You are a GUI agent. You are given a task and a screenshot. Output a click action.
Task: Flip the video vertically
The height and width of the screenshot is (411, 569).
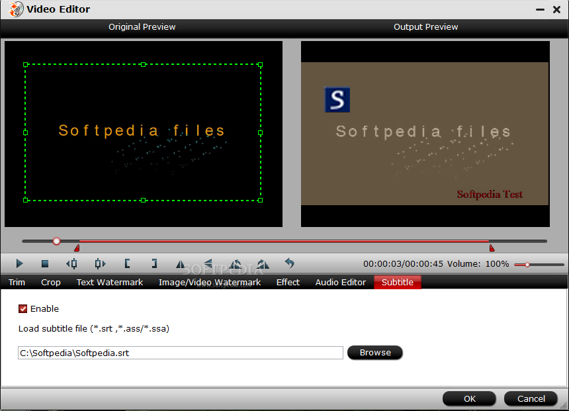(x=208, y=263)
